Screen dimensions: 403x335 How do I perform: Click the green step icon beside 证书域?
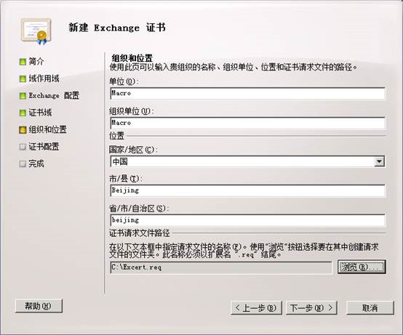[x=23, y=113]
